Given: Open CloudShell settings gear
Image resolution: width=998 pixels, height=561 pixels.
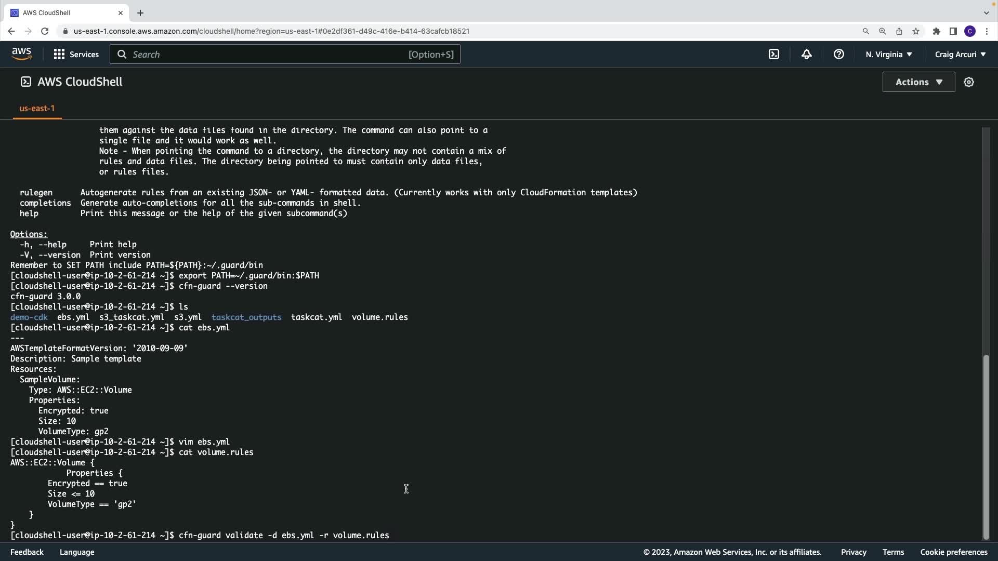Looking at the screenshot, I should 968,82.
